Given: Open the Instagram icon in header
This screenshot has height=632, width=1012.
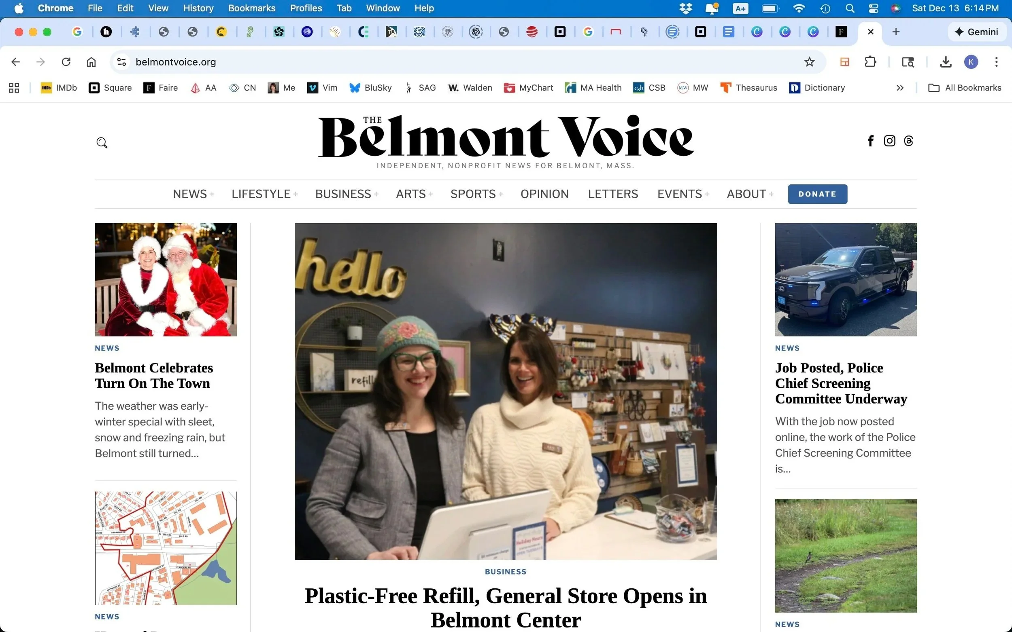Looking at the screenshot, I should 889,141.
